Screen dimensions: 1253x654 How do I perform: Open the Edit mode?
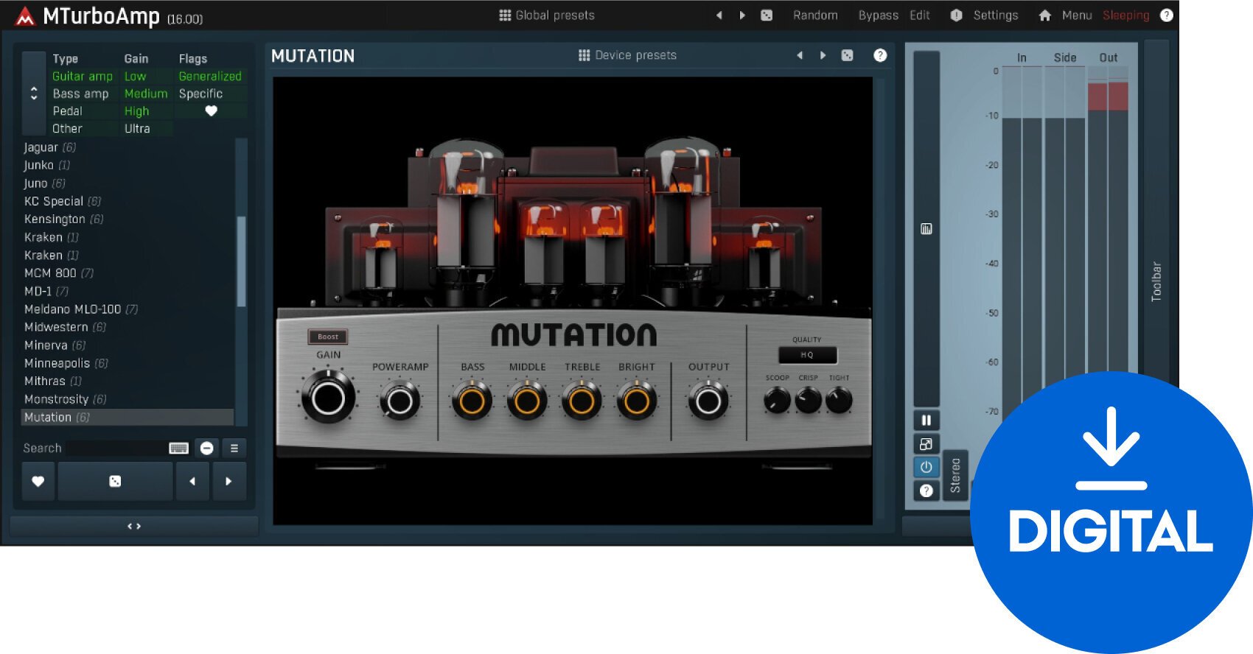pyautogui.click(x=920, y=15)
